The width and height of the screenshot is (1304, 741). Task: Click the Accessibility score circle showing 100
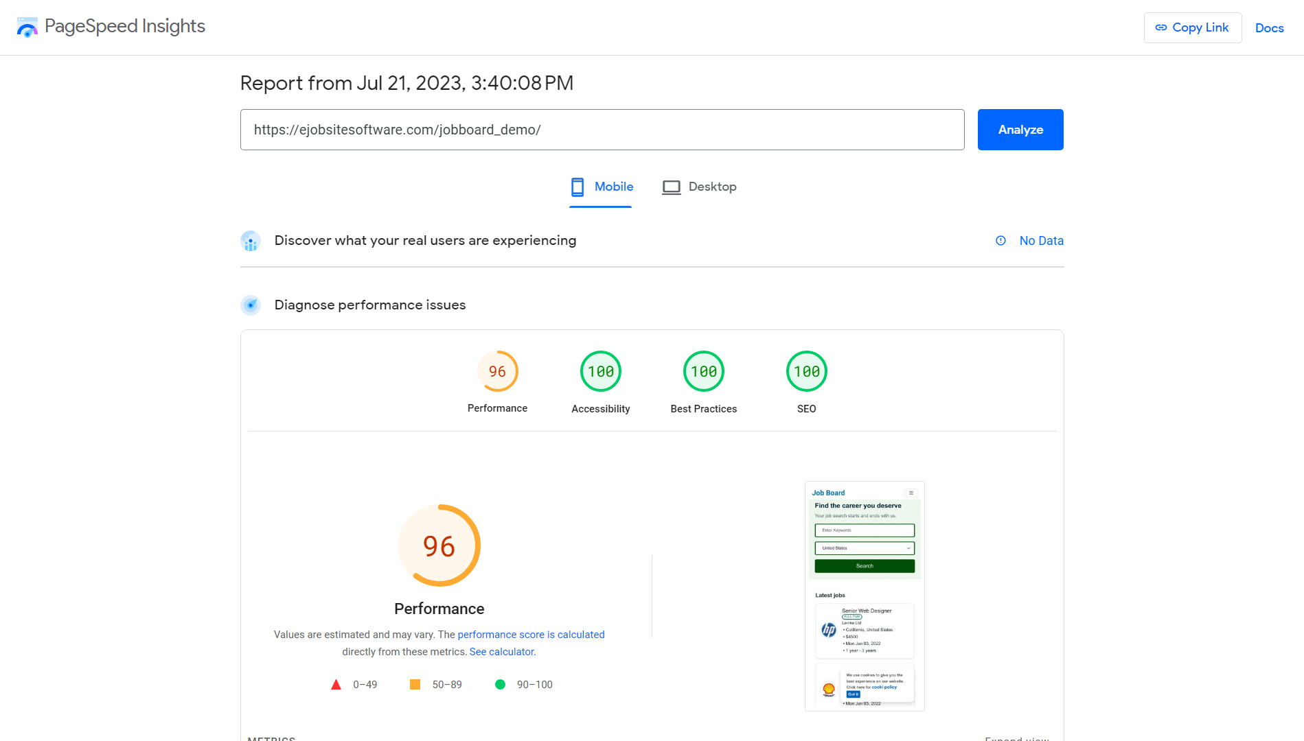point(600,371)
